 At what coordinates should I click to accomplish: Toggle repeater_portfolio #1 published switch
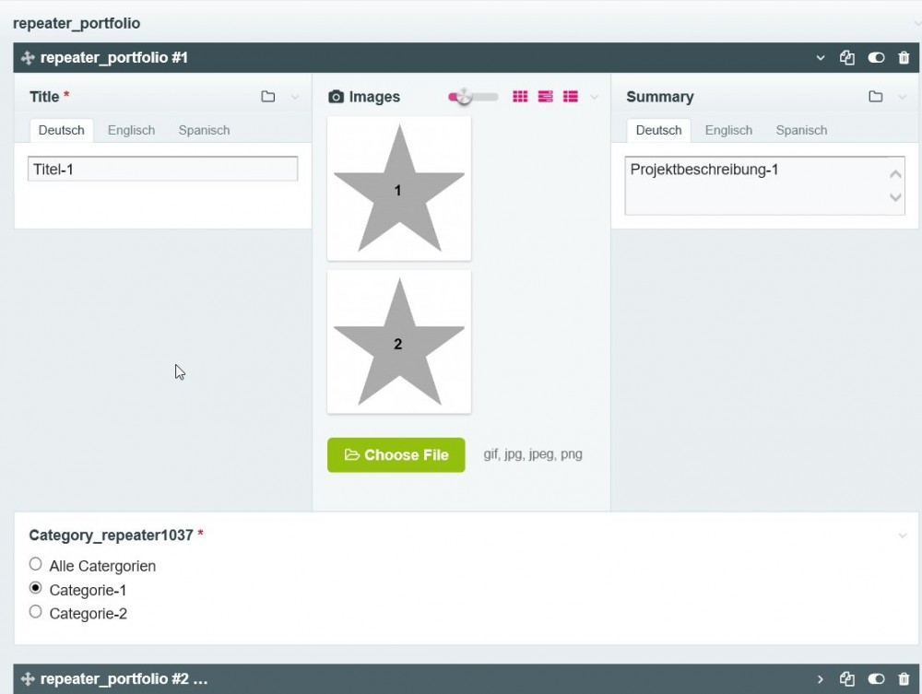[x=876, y=58]
